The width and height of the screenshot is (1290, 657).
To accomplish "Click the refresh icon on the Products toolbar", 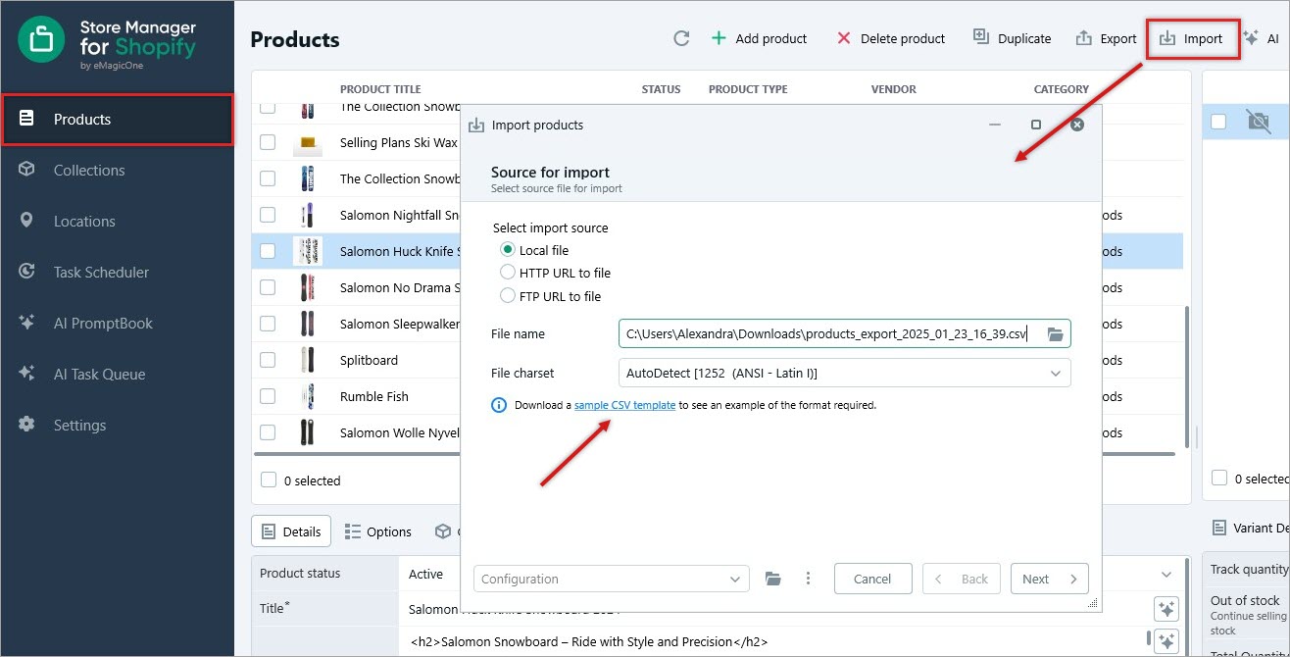I will tap(680, 38).
